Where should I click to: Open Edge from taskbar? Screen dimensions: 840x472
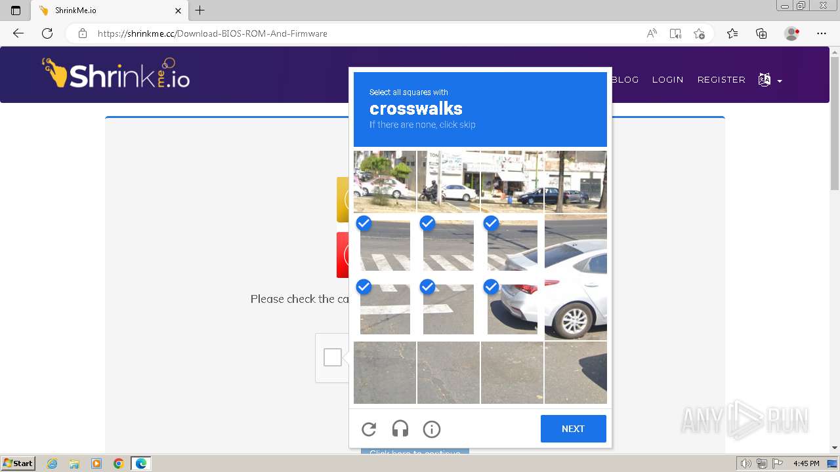140,463
